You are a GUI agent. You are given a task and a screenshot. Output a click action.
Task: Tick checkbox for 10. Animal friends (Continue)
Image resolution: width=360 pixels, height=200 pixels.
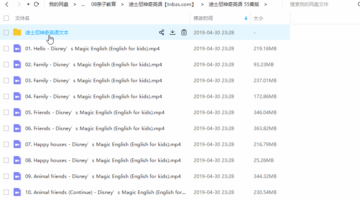pyautogui.click(x=6, y=192)
